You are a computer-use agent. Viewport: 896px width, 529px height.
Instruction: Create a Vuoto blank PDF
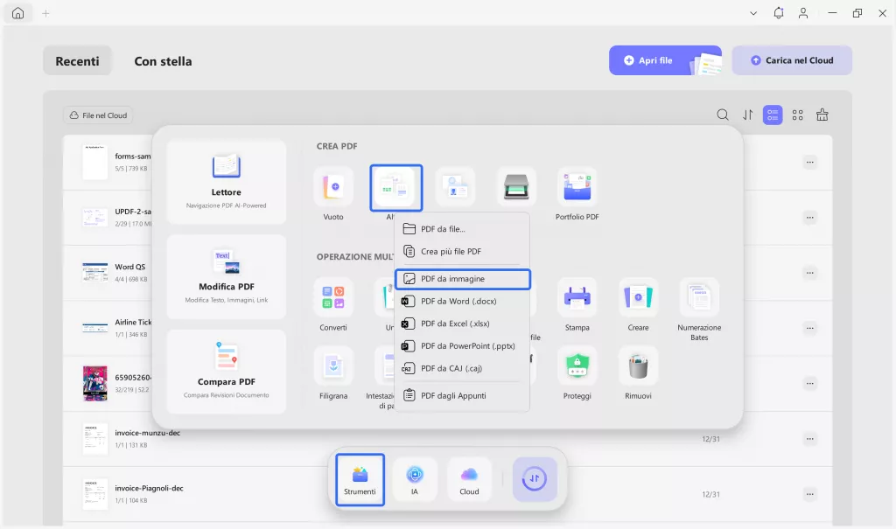[x=333, y=186]
